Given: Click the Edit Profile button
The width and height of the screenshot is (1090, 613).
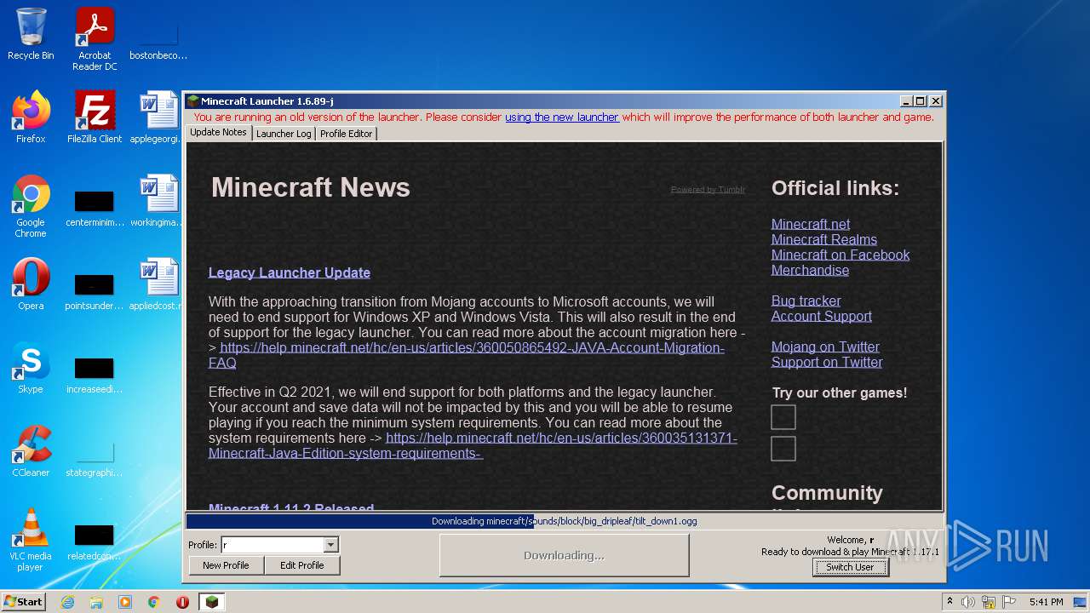Looking at the screenshot, I should (301, 565).
